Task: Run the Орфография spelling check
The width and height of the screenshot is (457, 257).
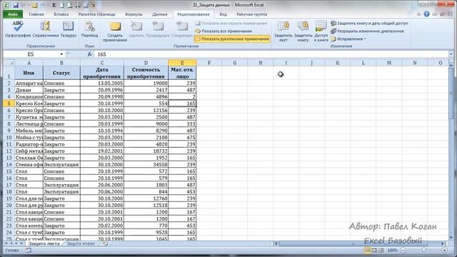Action: 18,29
